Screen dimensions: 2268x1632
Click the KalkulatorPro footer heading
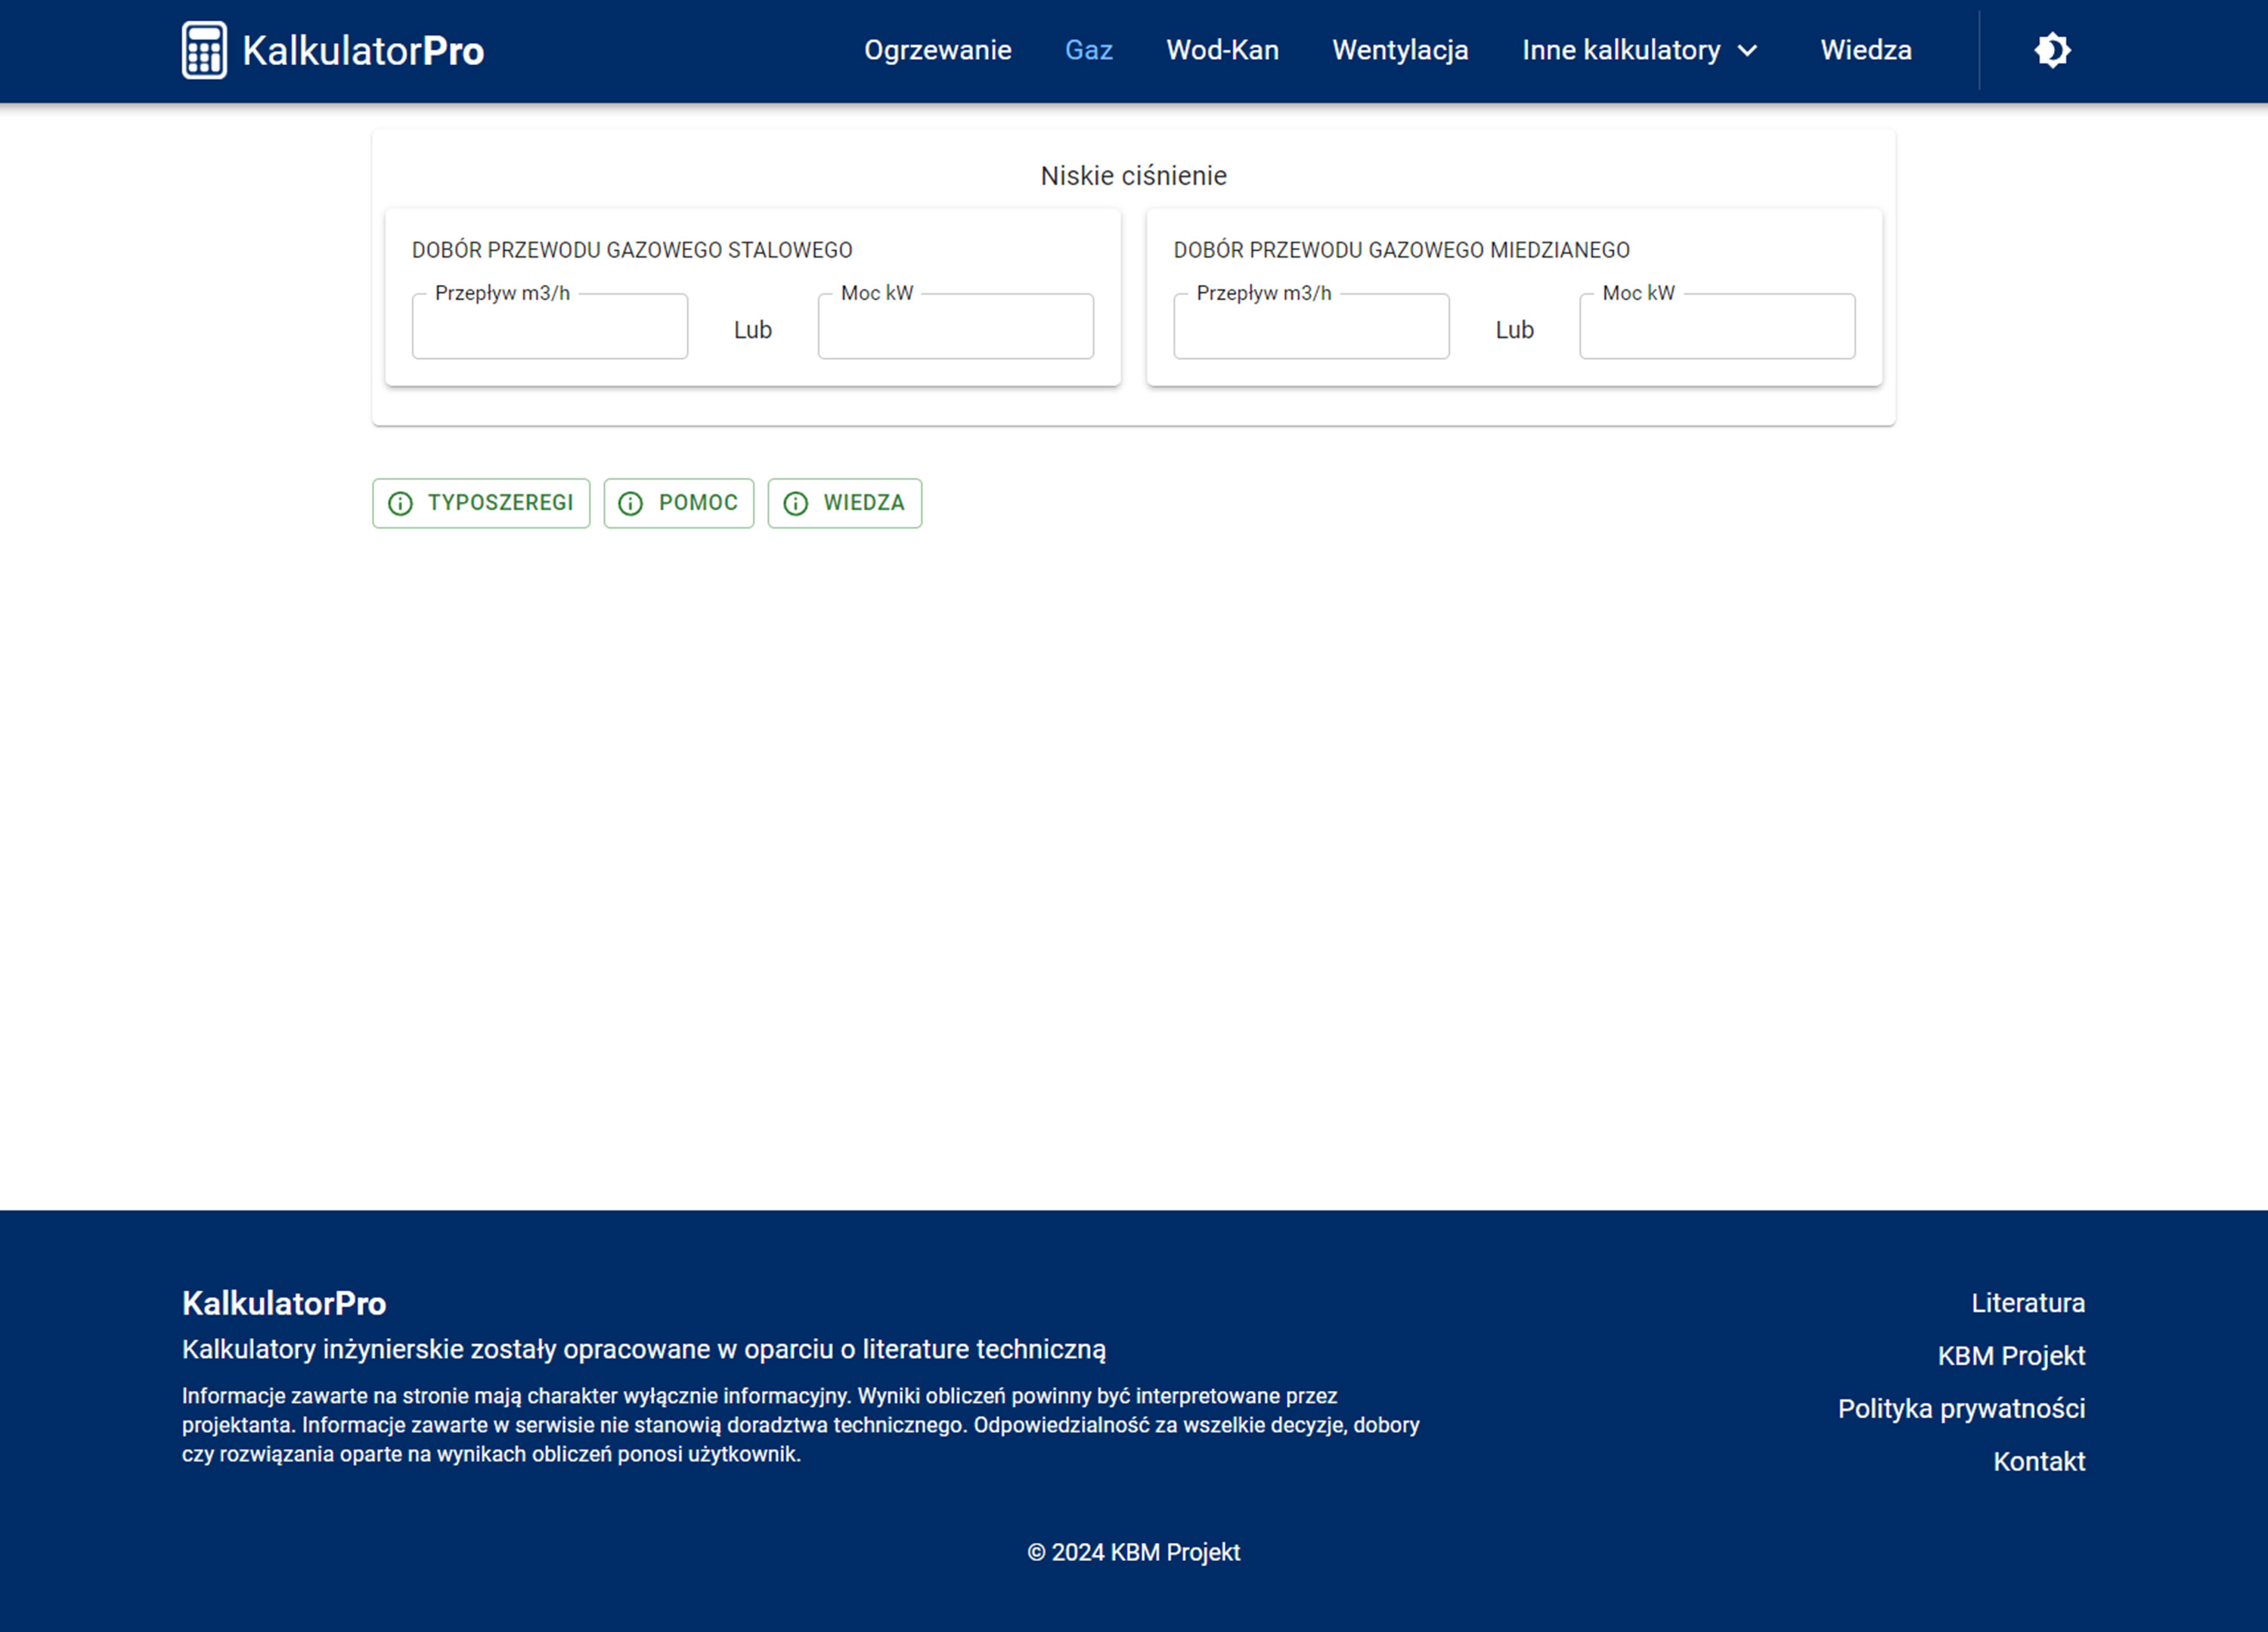284,1303
